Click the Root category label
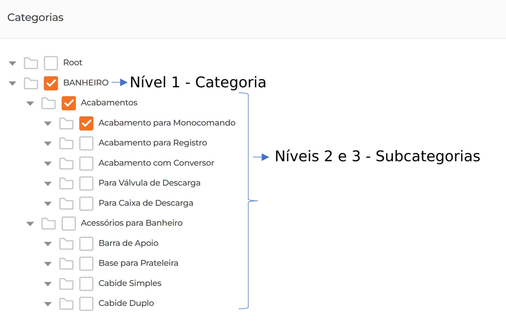The height and width of the screenshot is (322, 506). coord(73,63)
